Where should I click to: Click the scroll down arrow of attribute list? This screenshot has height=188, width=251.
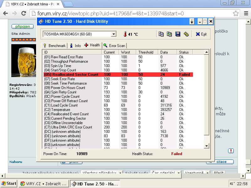[206, 146]
